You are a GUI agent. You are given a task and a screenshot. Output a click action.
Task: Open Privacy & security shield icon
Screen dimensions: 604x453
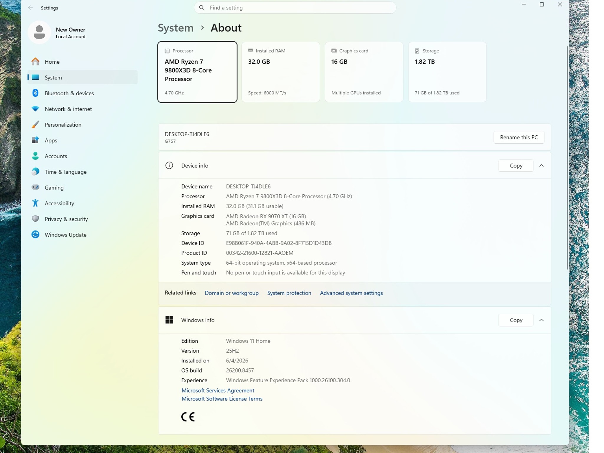pos(35,219)
